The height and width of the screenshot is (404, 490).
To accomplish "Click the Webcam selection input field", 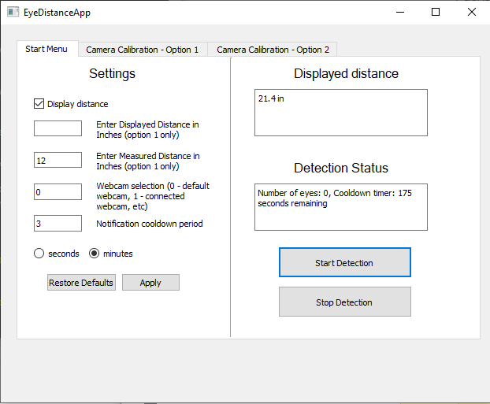I will click(58, 192).
